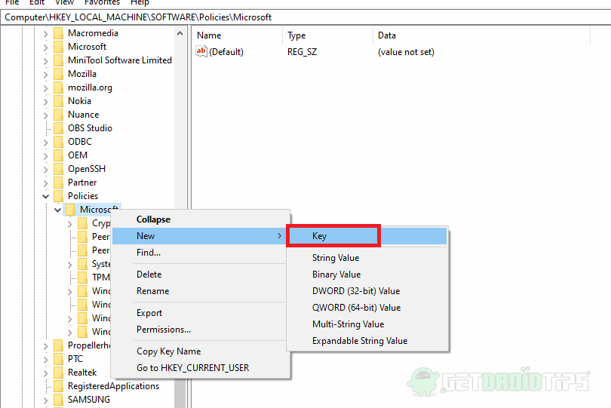The image size is (611, 408).
Task: Click the Macromedia folder icon
Action: click(x=57, y=33)
